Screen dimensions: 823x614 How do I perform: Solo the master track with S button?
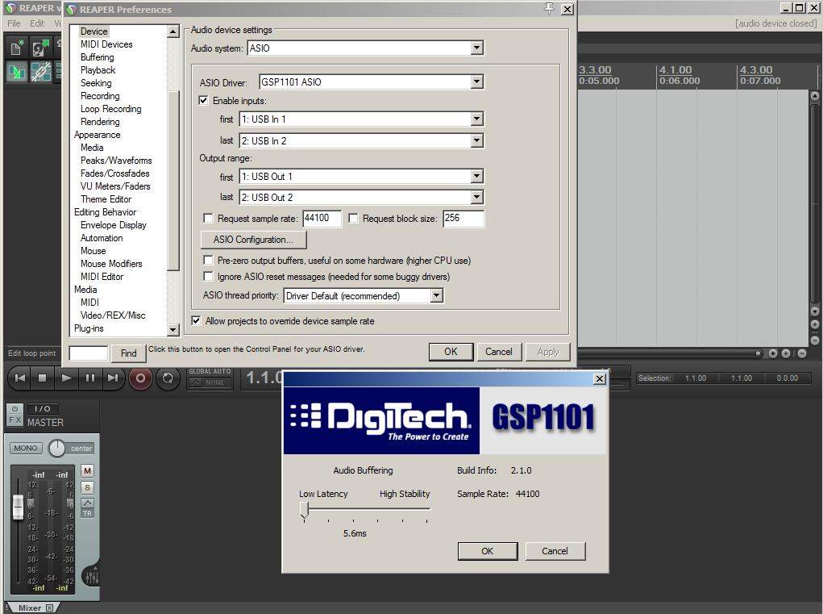[x=87, y=487]
